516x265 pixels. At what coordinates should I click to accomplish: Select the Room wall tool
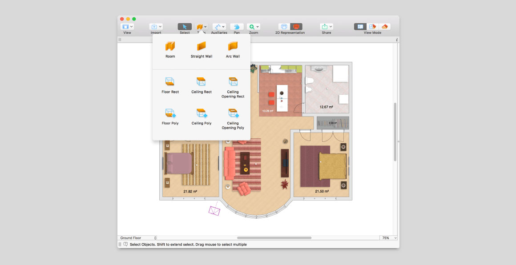point(170,50)
